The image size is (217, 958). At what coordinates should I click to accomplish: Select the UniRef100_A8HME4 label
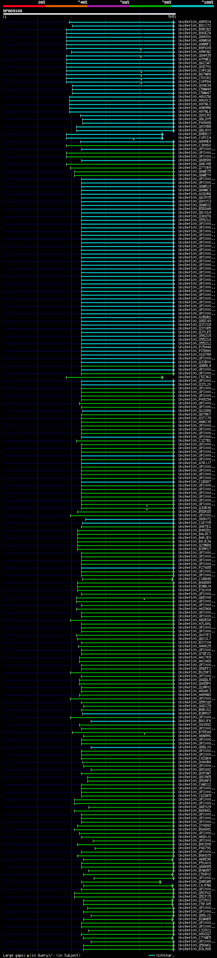click(194, 141)
